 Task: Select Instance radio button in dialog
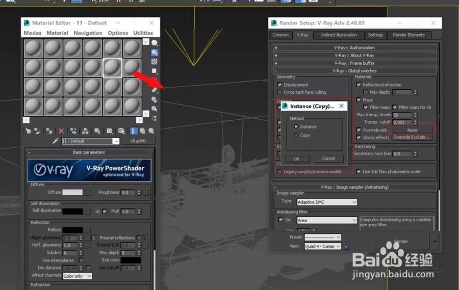[296, 127]
